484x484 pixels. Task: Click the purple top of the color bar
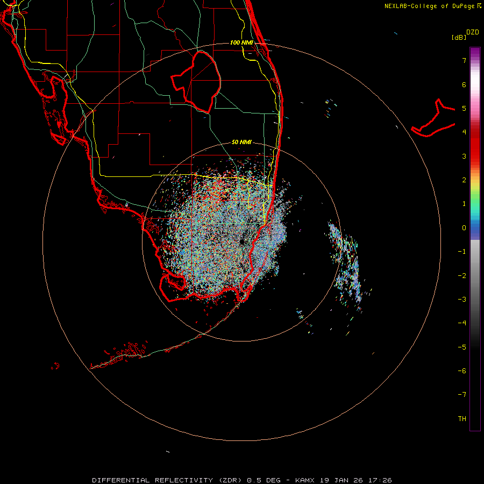(x=475, y=53)
